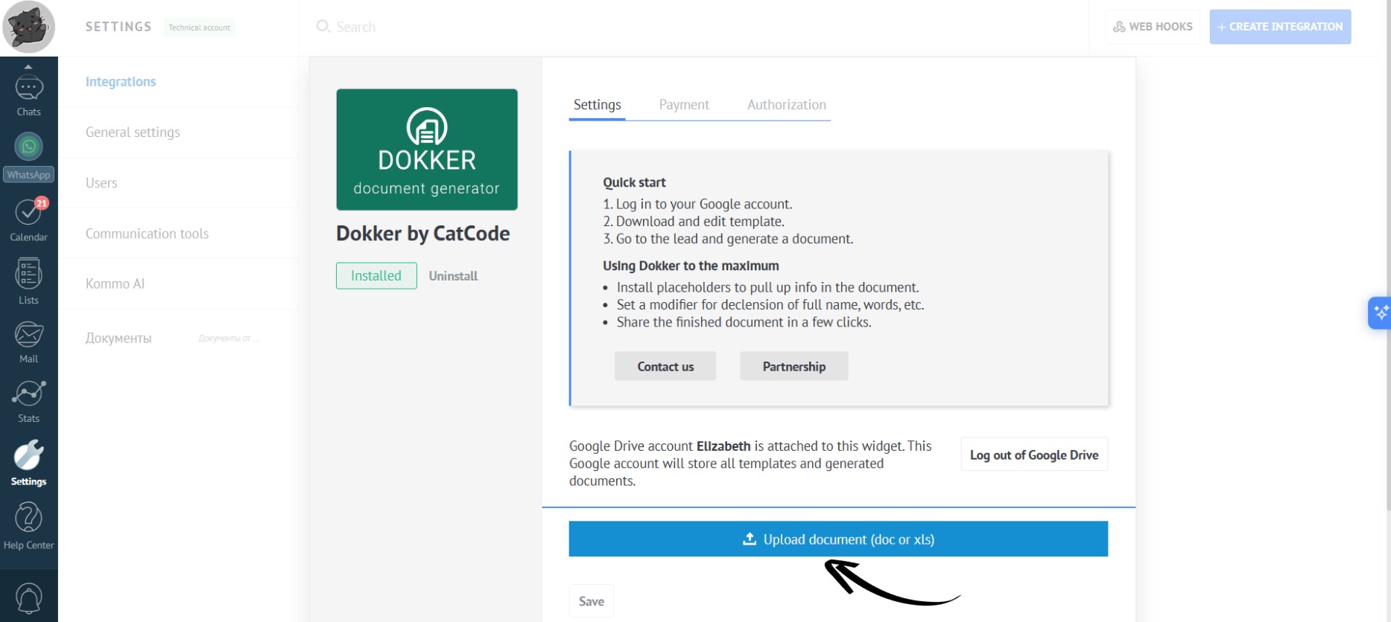Switch to the Payment tab

pyautogui.click(x=683, y=105)
